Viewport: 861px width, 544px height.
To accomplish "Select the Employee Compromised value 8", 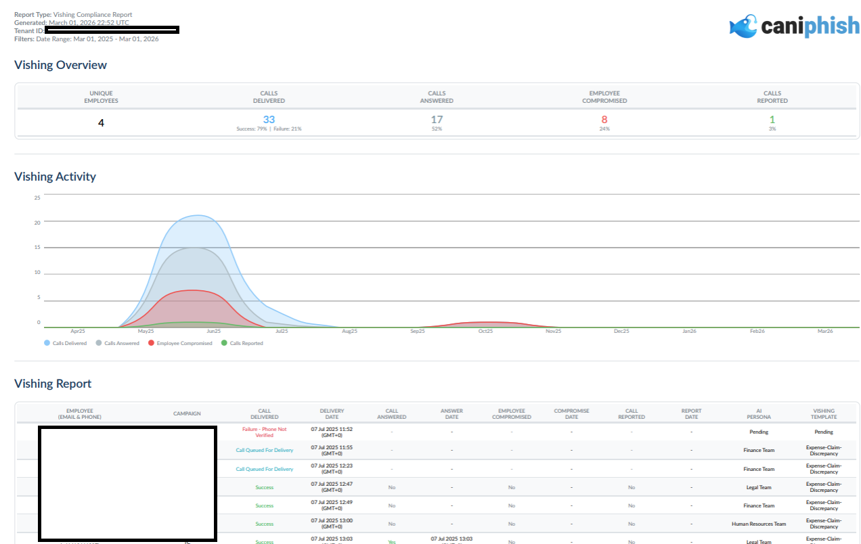I will 604,120.
